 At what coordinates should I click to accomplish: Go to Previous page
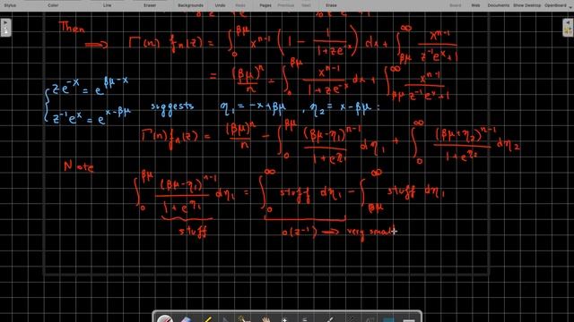point(285,5)
